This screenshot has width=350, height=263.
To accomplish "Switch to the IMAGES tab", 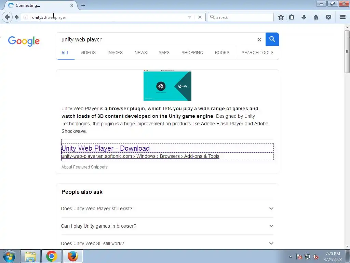I will [115, 53].
